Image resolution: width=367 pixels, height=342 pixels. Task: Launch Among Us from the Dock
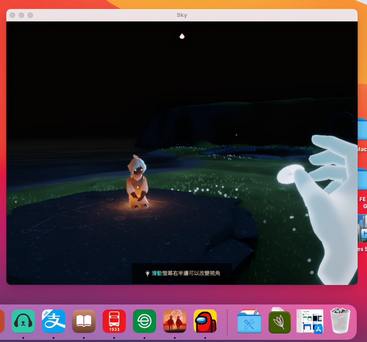coord(205,321)
